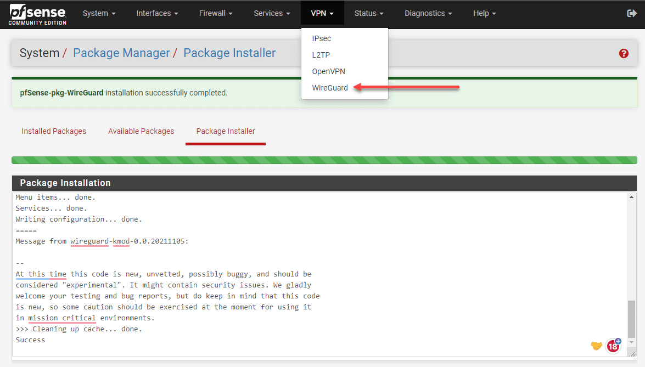645x367 pixels.
Task: Click the 'Success' line in log
Action: pyautogui.click(x=30, y=340)
